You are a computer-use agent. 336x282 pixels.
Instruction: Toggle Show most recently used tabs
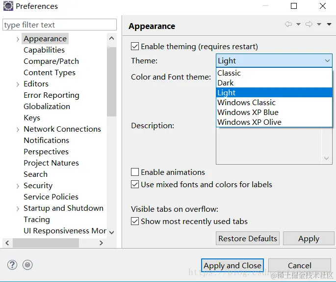[135, 221]
